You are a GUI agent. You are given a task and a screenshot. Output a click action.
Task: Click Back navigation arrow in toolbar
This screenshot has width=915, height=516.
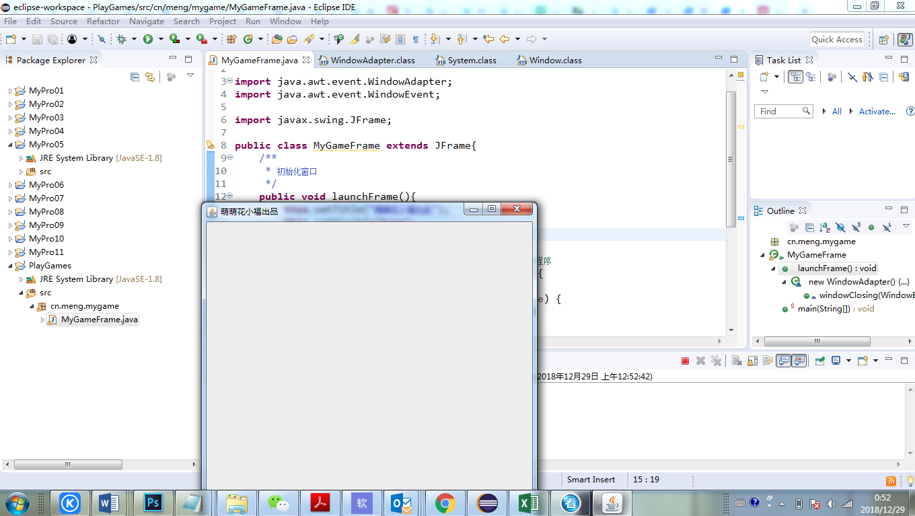click(x=505, y=39)
